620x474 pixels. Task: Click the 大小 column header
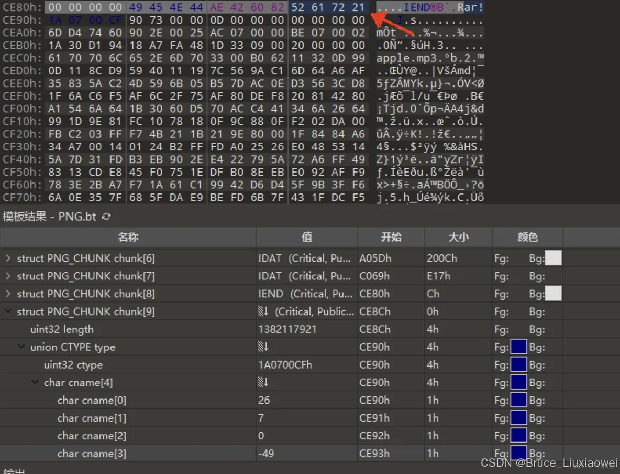tap(458, 237)
